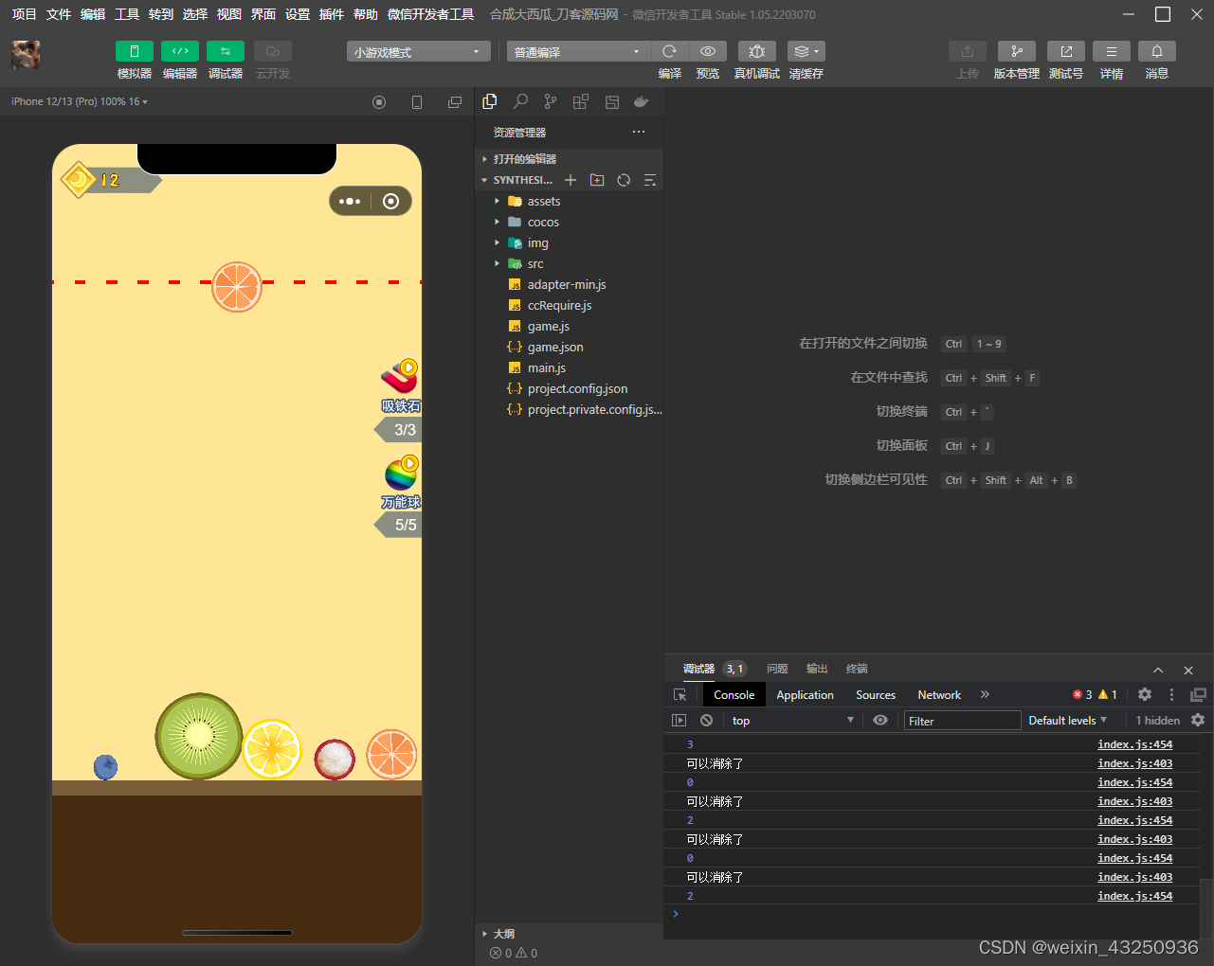
Task: Click the 预览 preview eye icon
Action: 707,51
